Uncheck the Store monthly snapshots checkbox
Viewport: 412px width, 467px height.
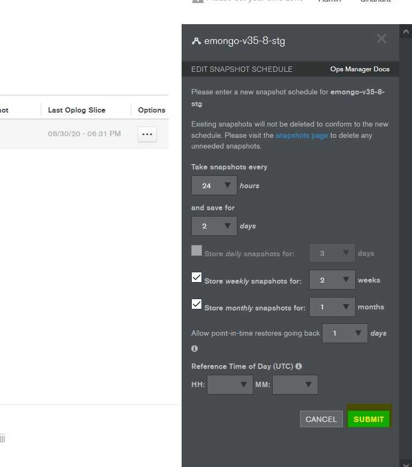[197, 304]
